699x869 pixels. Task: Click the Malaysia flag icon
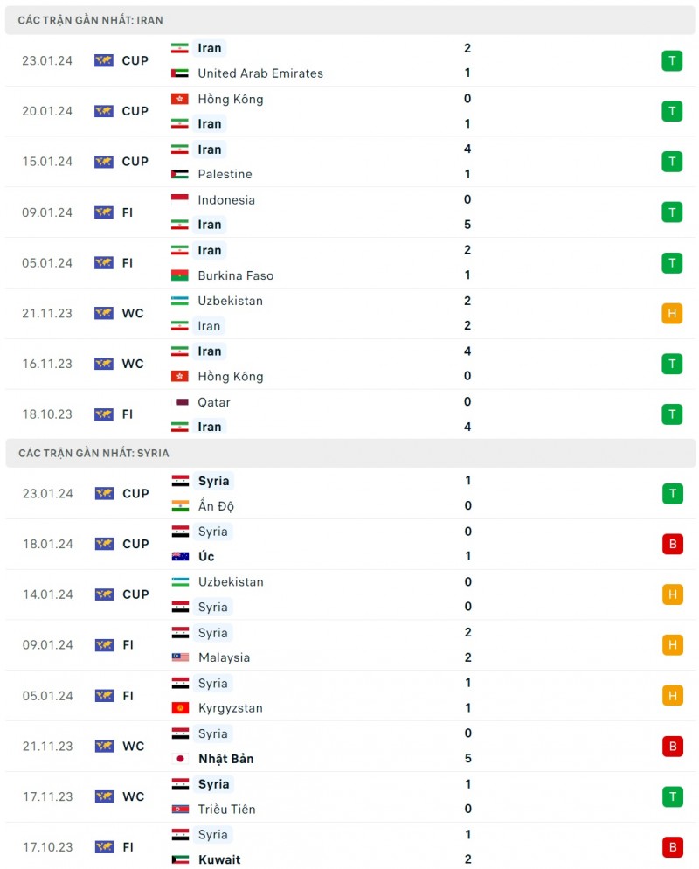180,657
